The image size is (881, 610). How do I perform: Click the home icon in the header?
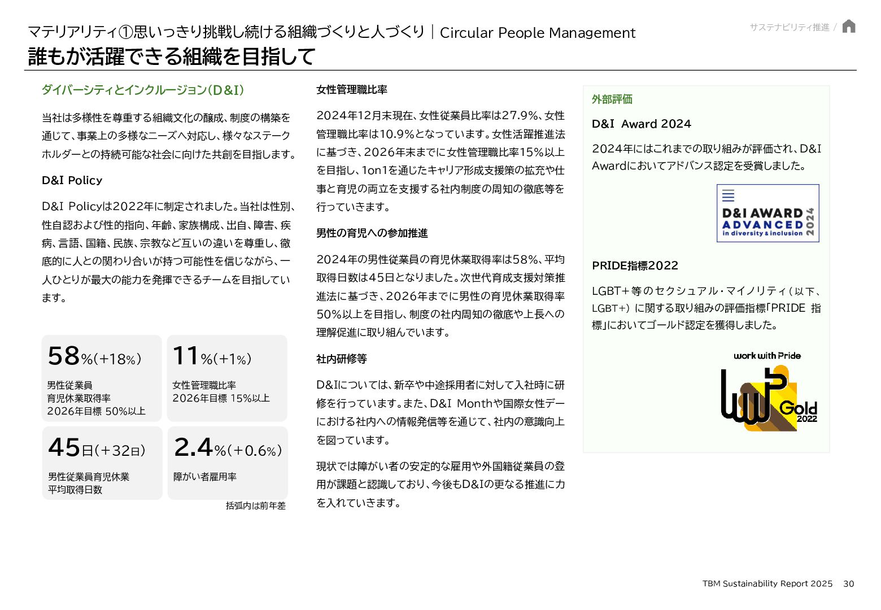[x=849, y=27]
